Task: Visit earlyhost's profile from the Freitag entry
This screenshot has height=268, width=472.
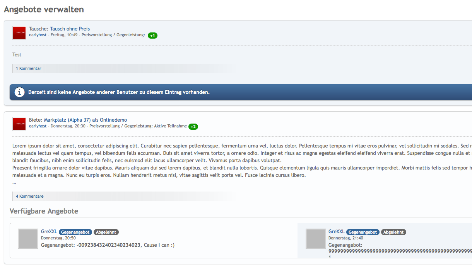Action: 38,35
